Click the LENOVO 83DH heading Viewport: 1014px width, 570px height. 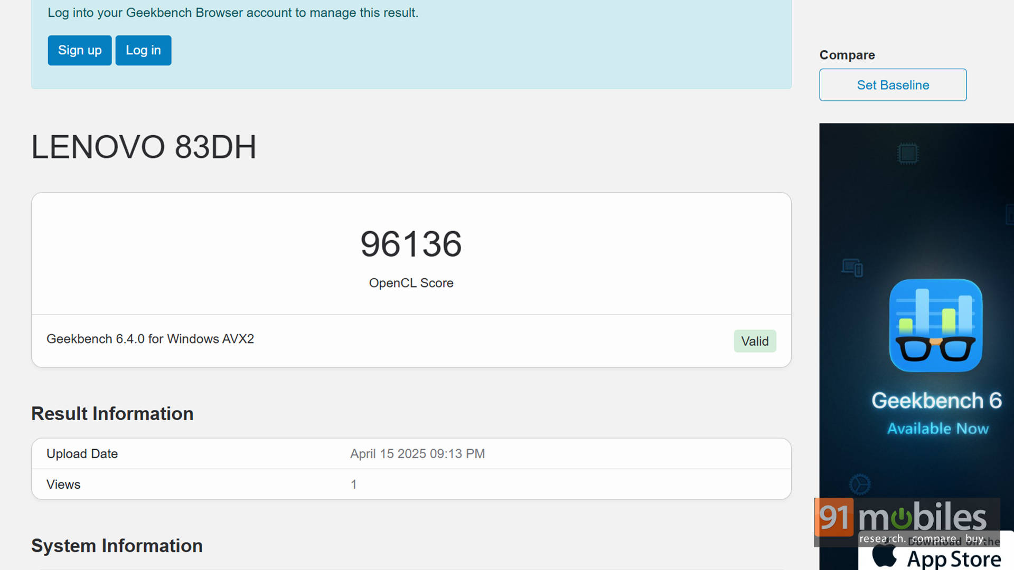tap(144, 147)
